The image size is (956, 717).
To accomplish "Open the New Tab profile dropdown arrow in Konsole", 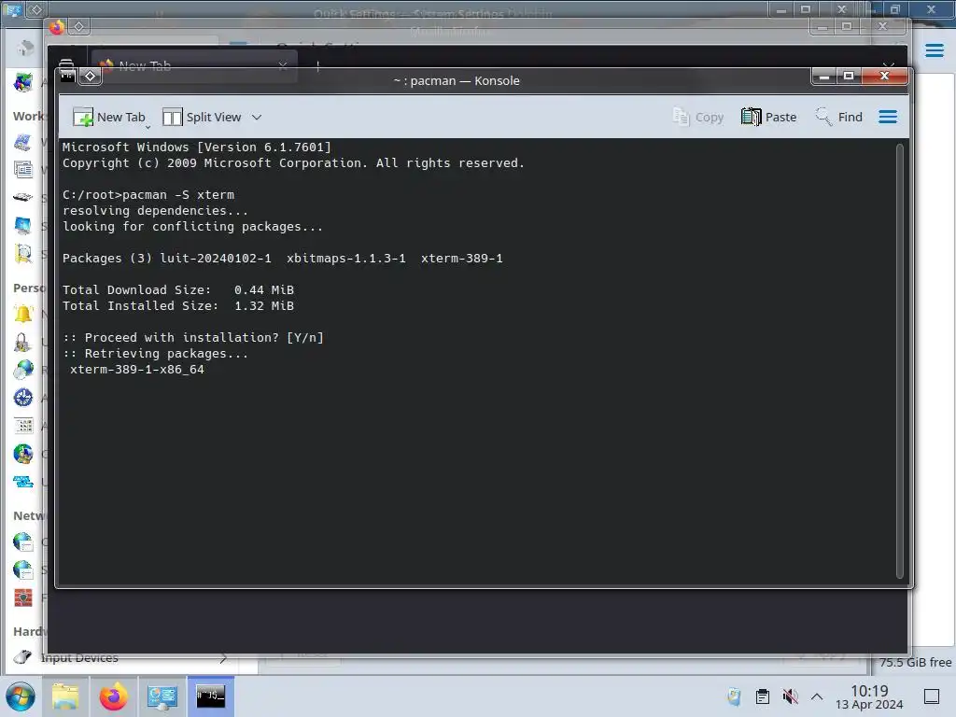I will point(148,127).
